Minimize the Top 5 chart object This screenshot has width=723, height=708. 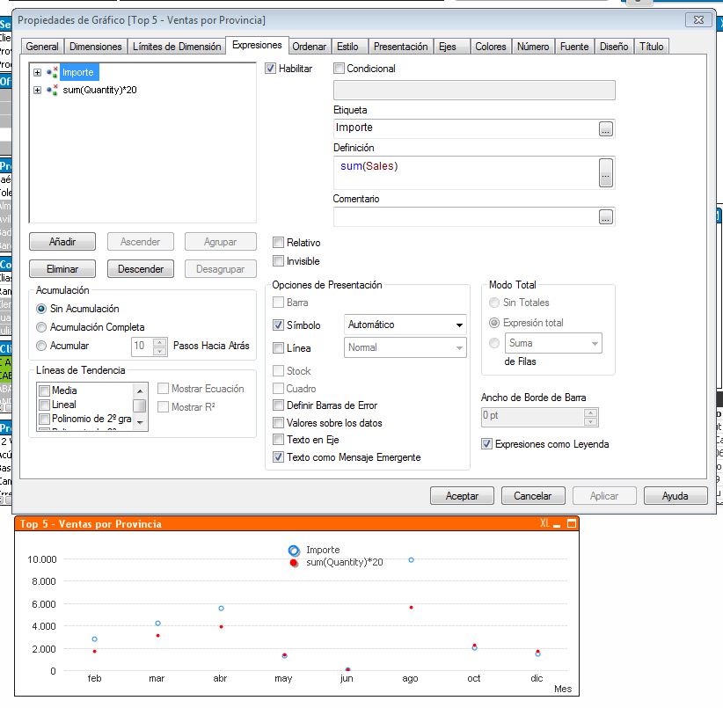pyautogui.click(x=558, y=524)
